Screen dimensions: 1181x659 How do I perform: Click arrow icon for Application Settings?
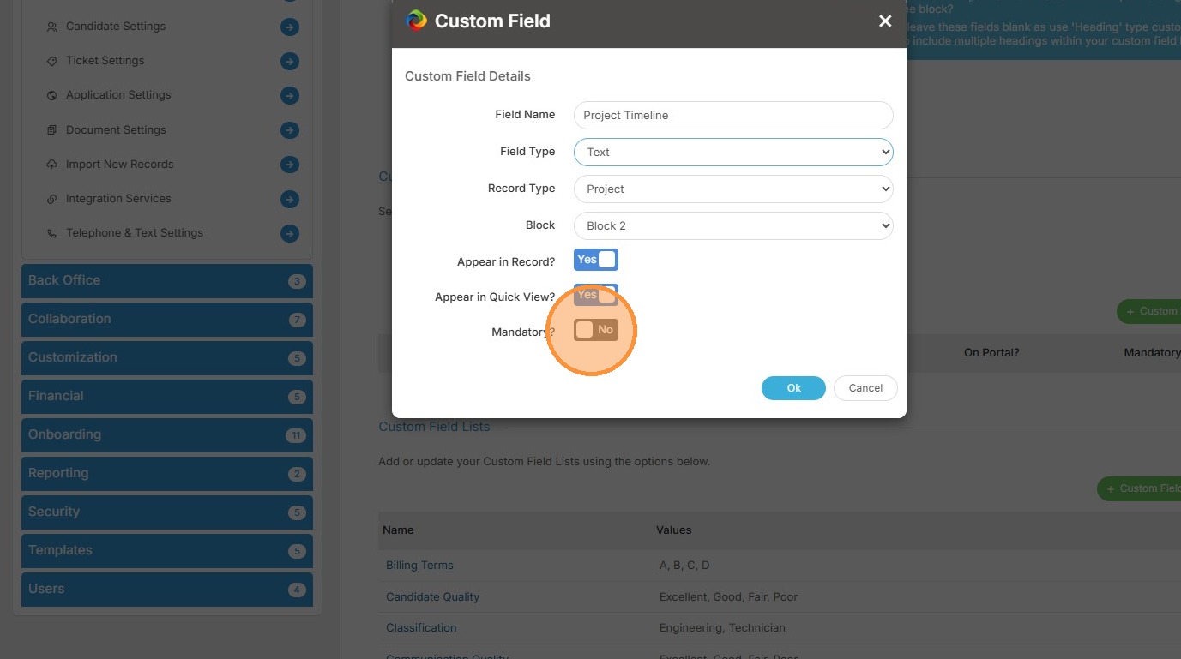point(290,96)
